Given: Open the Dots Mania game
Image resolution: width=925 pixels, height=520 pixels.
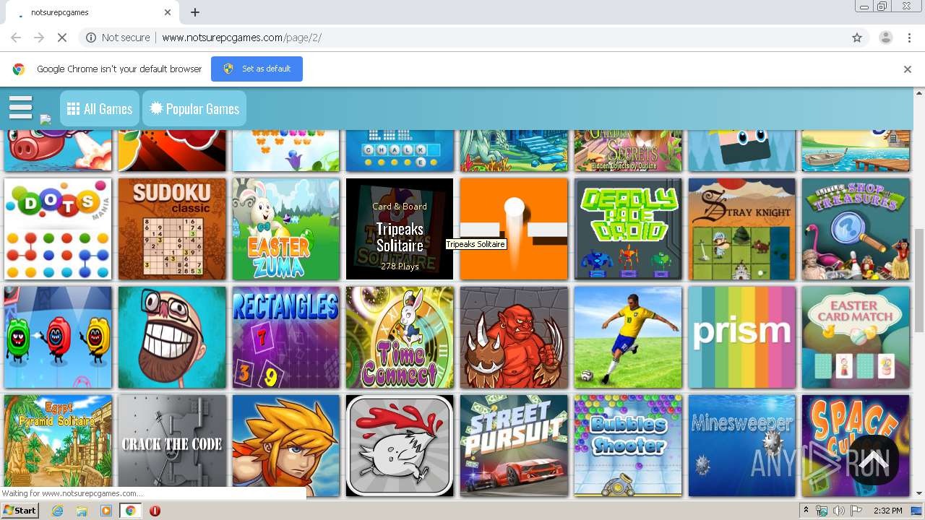Looking at the screenshot, I should pyautogui.click(x=58, y=229).
